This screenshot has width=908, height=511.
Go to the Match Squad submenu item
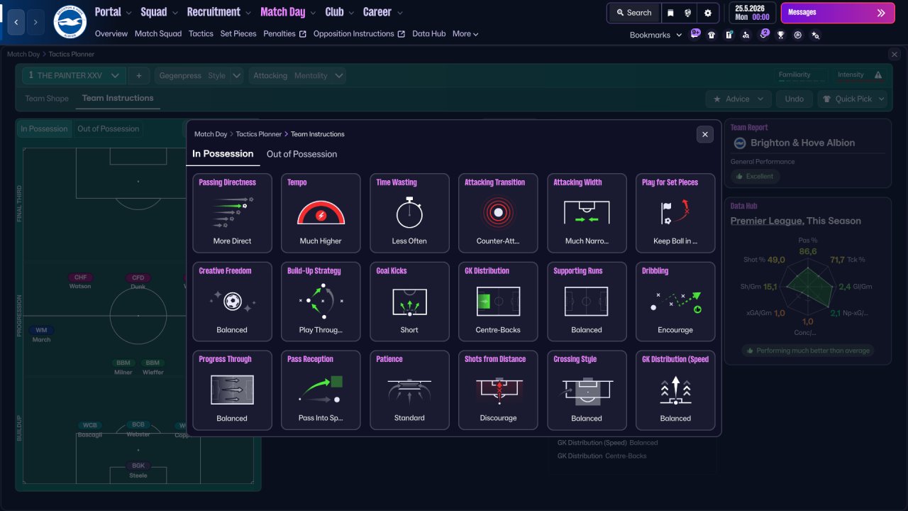pyautogui.click(x=158, y=33)
